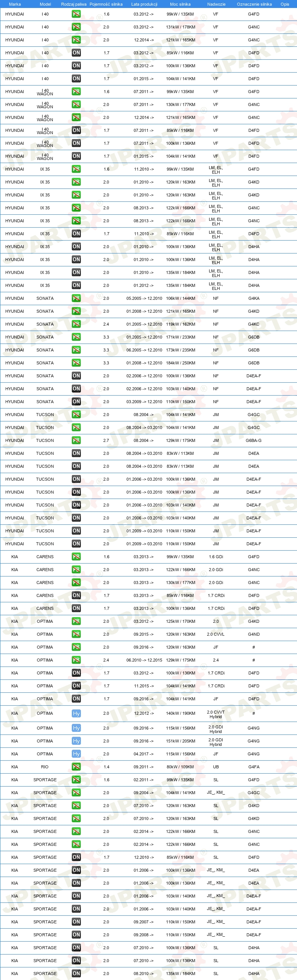Select diesel ON icon in Sportage 09.2007 row
This screenshot has width=297, height=980.
(x=76, y=922)
